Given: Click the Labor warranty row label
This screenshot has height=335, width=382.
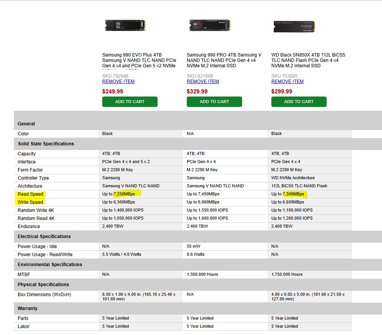Looking at the screenshot, I should pyautogui.click(x=23, y=326).
